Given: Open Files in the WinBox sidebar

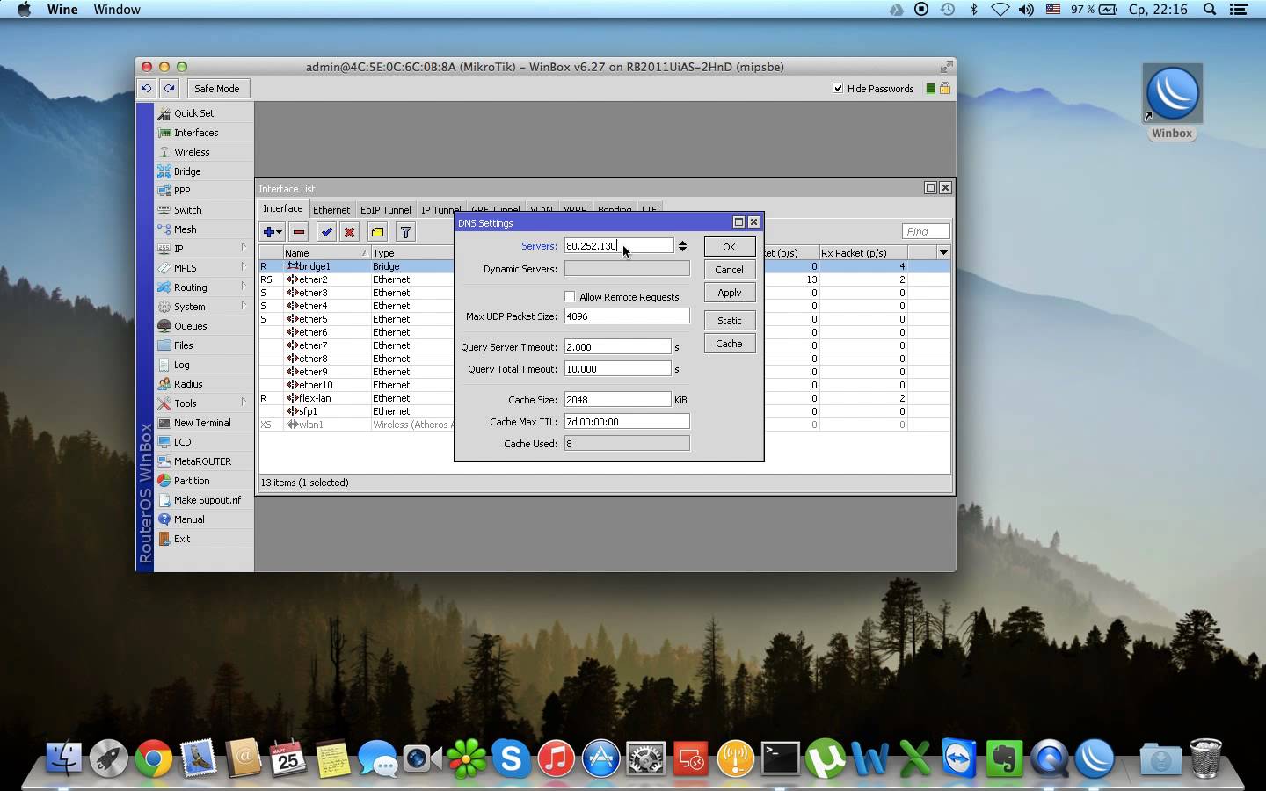Looking at the screenshot, I should [x=183, y=345].
